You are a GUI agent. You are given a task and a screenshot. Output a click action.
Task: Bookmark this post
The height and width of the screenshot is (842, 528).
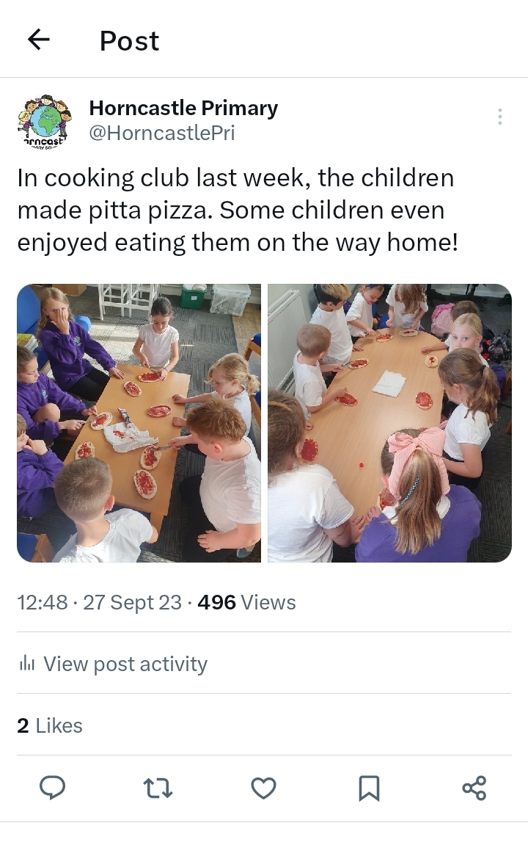(369, 788)
